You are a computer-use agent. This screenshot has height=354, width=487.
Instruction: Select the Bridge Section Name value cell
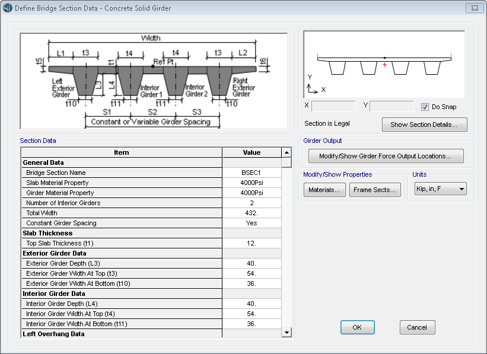point(252,173)
